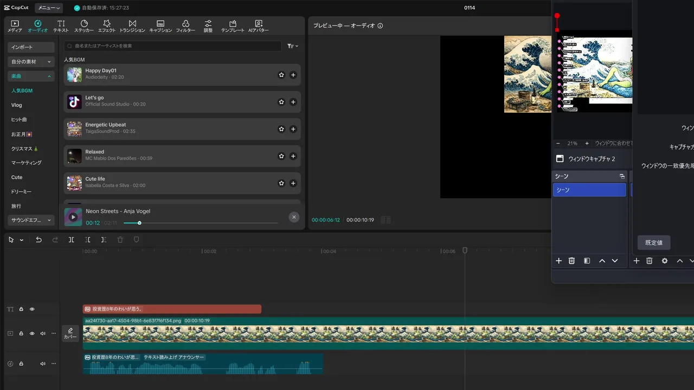This screenshot has height=390, width=694.
Task: Select the red 投資歴8年 text clip
Action: [x=172, y=309]
